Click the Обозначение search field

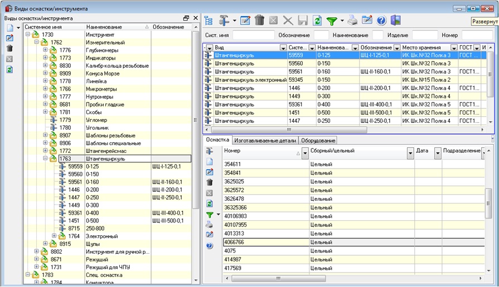321,35
